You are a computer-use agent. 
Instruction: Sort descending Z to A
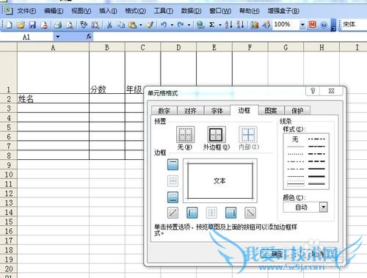click(x=240, y=25)
